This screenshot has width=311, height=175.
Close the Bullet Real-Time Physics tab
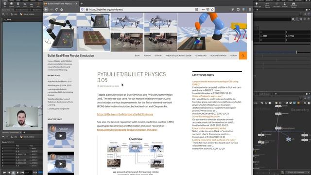click(76, 3)
